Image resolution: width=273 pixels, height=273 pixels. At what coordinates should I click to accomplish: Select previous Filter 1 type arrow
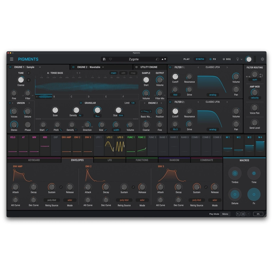198,67
